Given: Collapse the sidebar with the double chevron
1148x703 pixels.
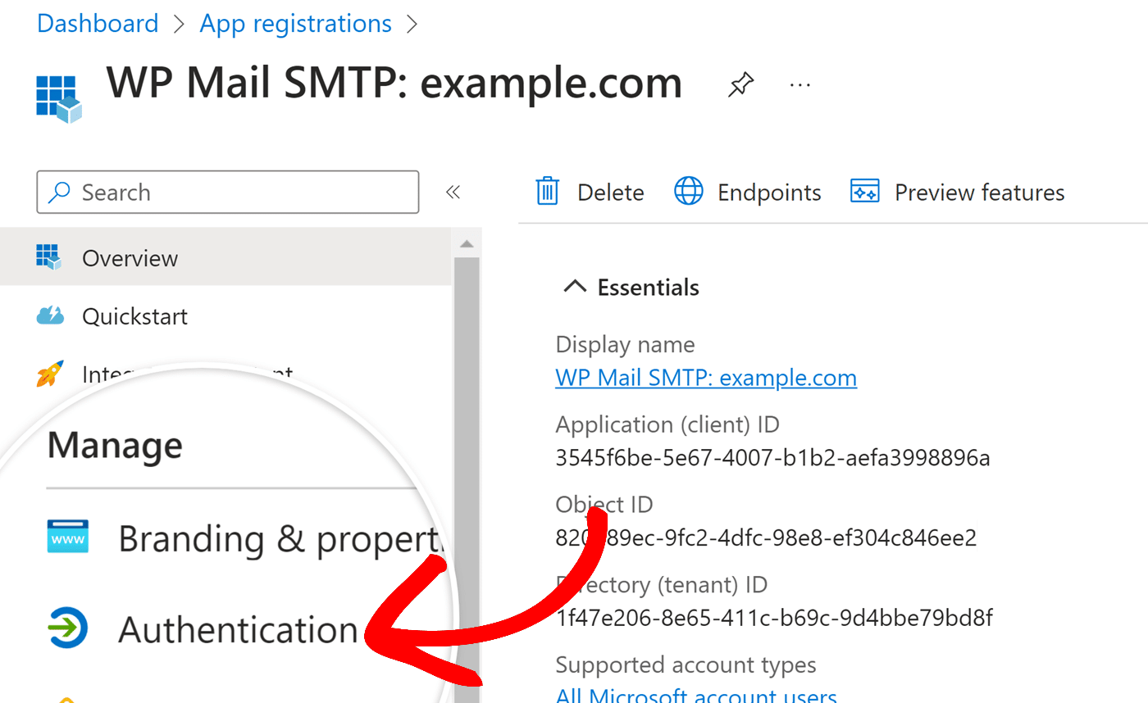Looking at the screenshot, I should 453,191.
